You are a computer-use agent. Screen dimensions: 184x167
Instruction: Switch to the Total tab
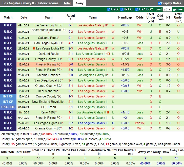(x=67, y=3)
